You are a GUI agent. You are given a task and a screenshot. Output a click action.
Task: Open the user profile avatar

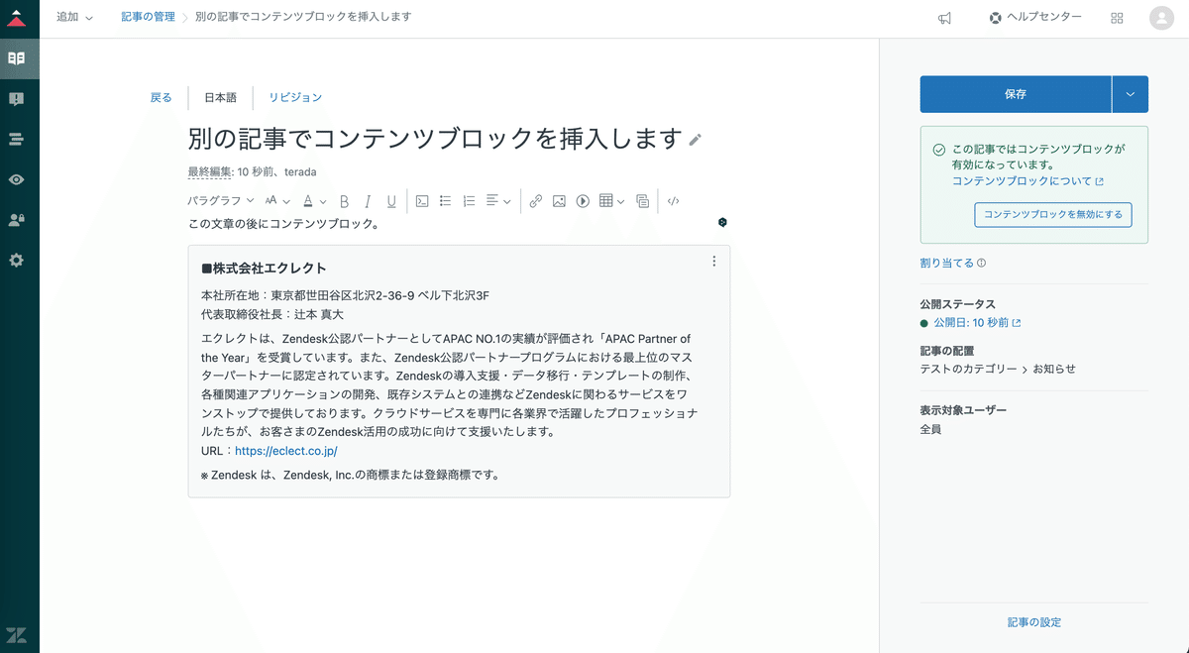click(x=1161, y=18)
